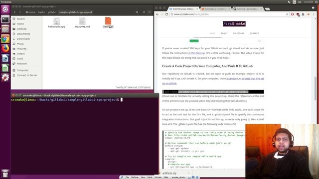Viewport: 319px width, 179px height.
Task: Click DIRECTORY in the site navigation
Action: [239, 33]
